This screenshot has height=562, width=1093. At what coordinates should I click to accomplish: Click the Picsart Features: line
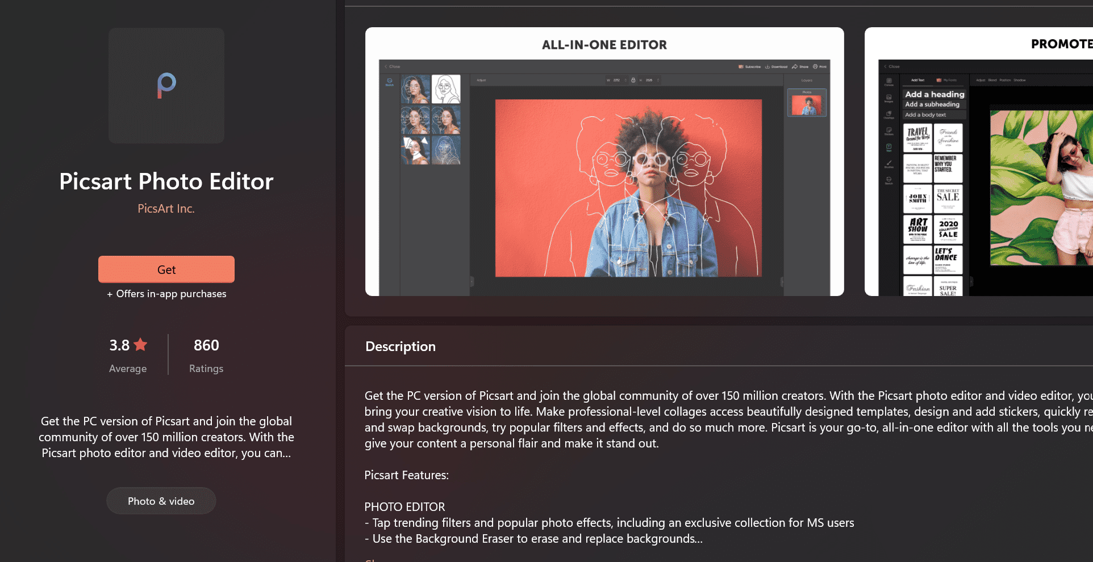click(407, 475)
